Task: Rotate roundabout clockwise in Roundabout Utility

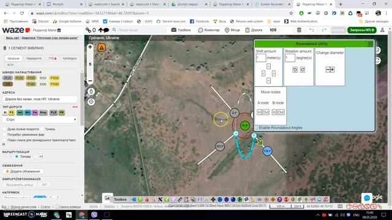Action: (x=303, y=70)
